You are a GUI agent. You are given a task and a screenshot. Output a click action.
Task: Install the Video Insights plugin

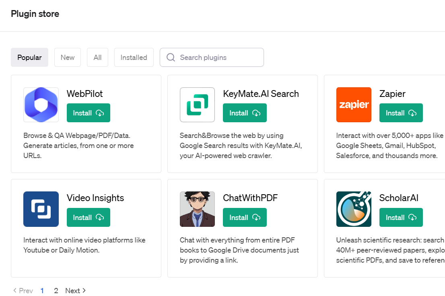point(89,218)
